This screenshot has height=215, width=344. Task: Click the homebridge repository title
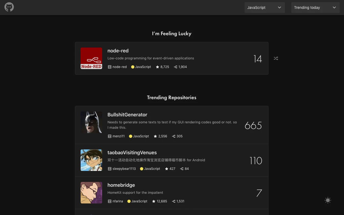click(121, 185)
